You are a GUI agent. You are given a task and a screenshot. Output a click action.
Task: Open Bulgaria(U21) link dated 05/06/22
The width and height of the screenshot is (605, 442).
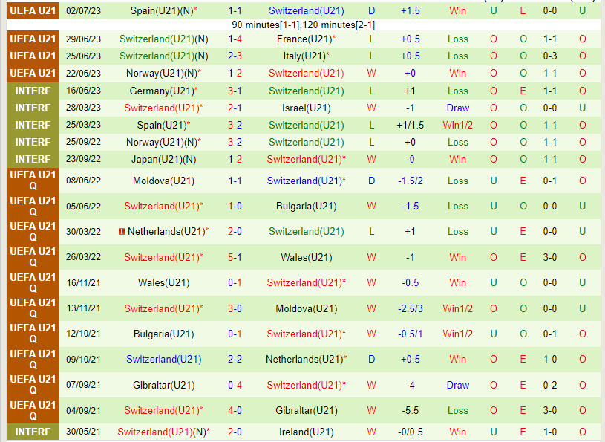(307, 206)
